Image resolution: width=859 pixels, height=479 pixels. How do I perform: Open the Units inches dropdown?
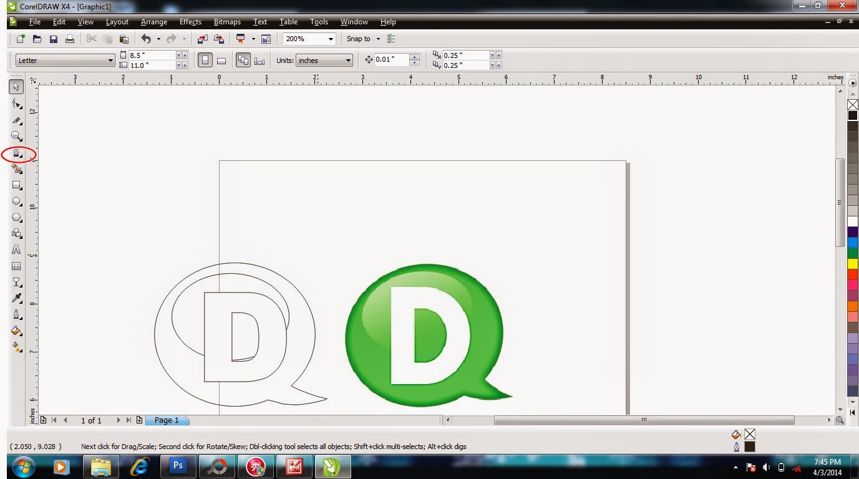pos(348,60)
